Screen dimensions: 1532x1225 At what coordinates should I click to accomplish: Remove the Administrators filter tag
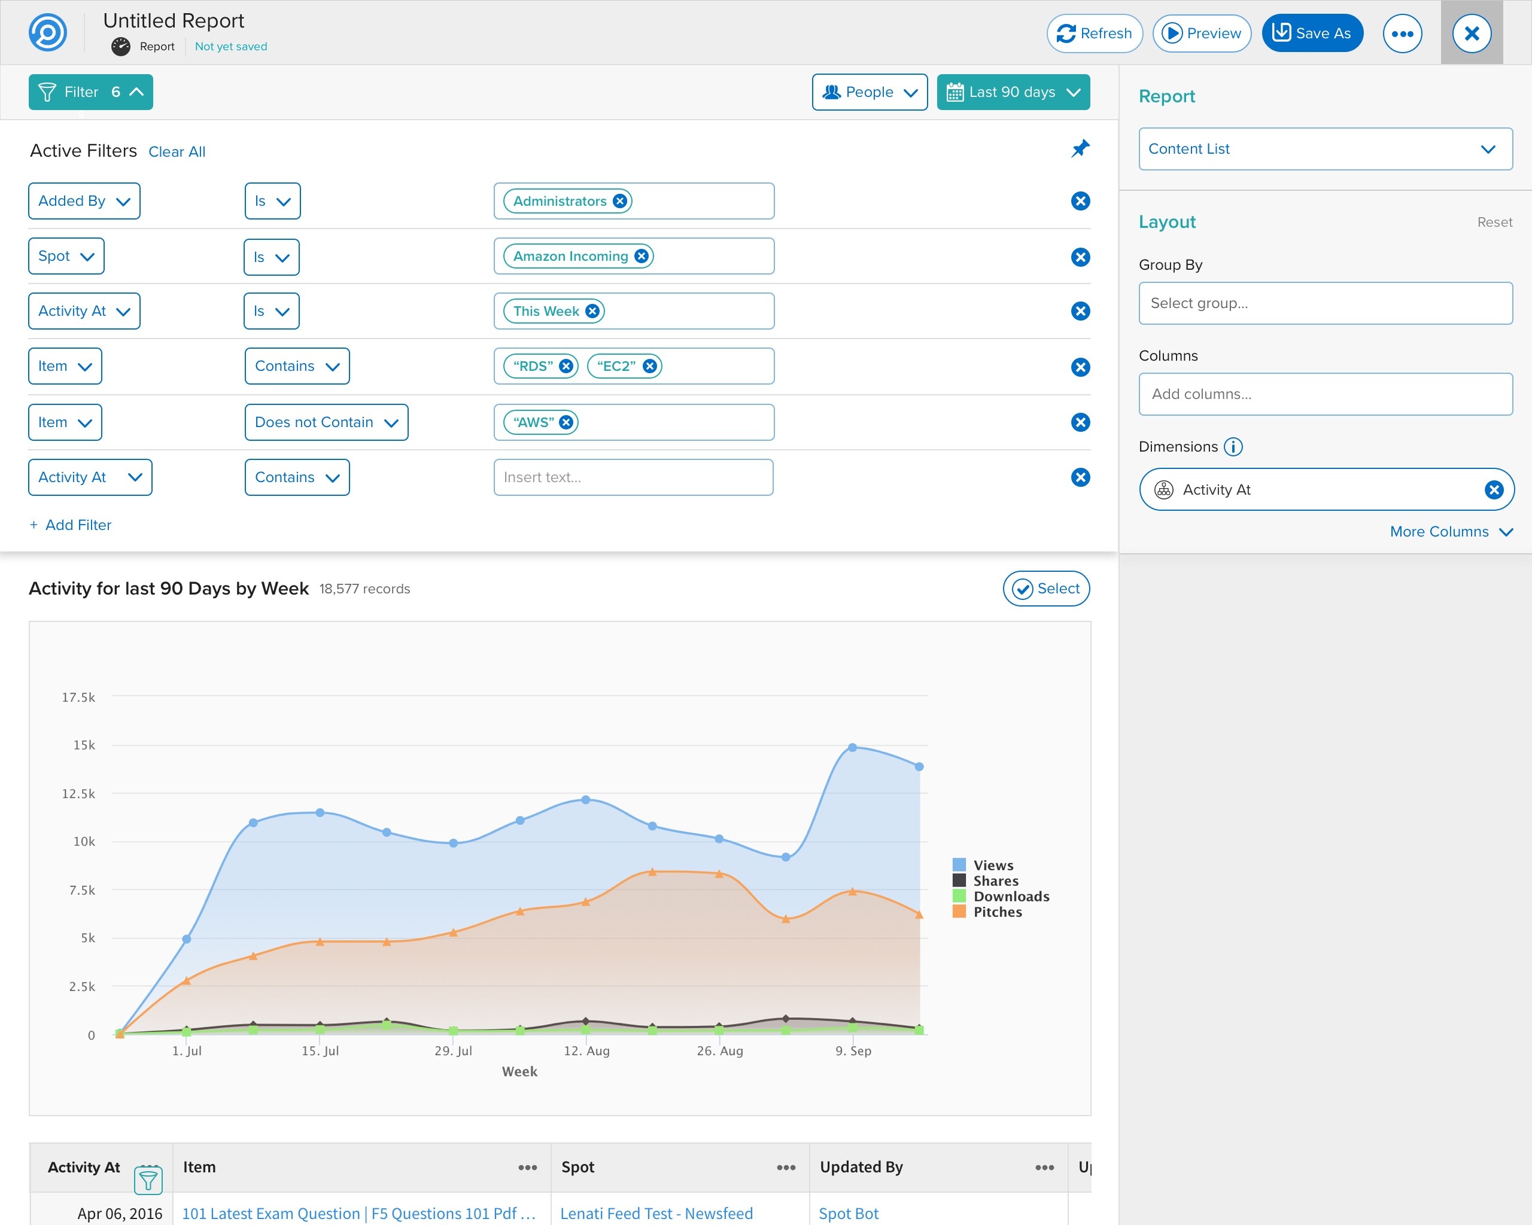point(619,201)
